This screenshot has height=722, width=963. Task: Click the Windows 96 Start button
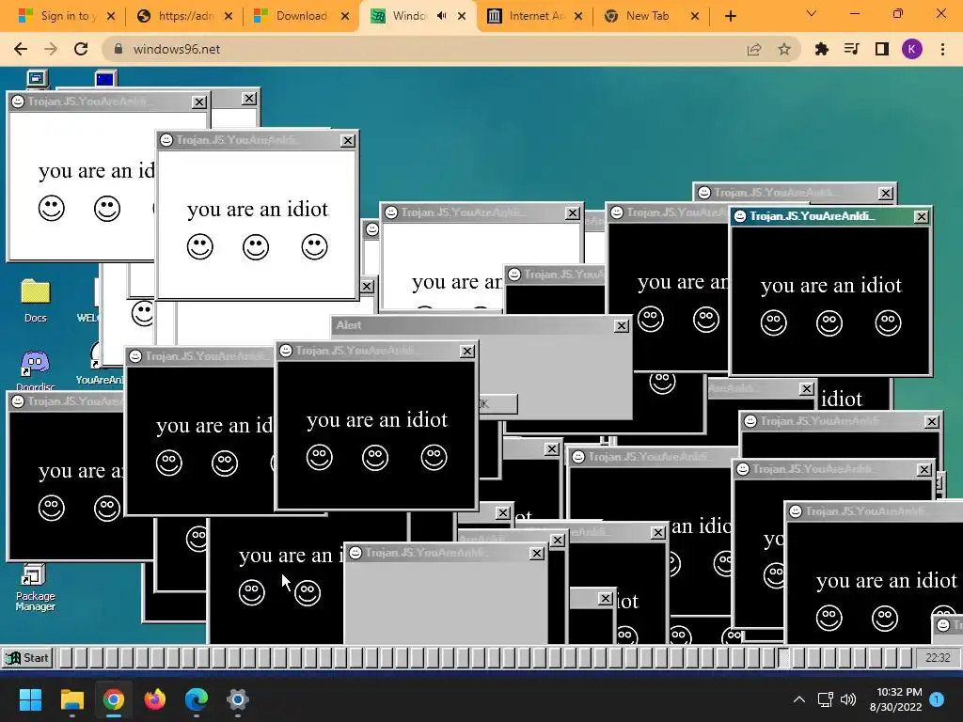click(x=27, y=657)
